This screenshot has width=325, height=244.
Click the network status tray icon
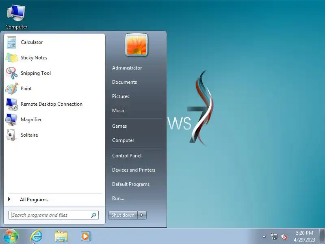click(x=274, y=236)
